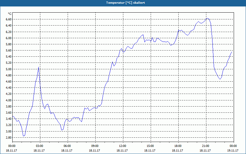Click the "4,00" y-axis value

pos(9,100)
